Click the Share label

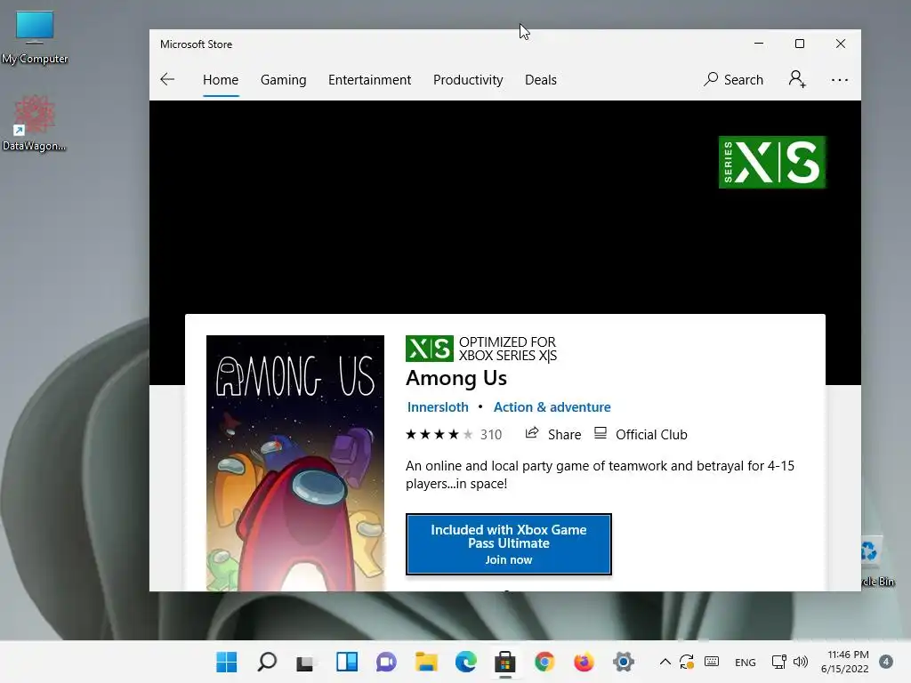point(564,434)
